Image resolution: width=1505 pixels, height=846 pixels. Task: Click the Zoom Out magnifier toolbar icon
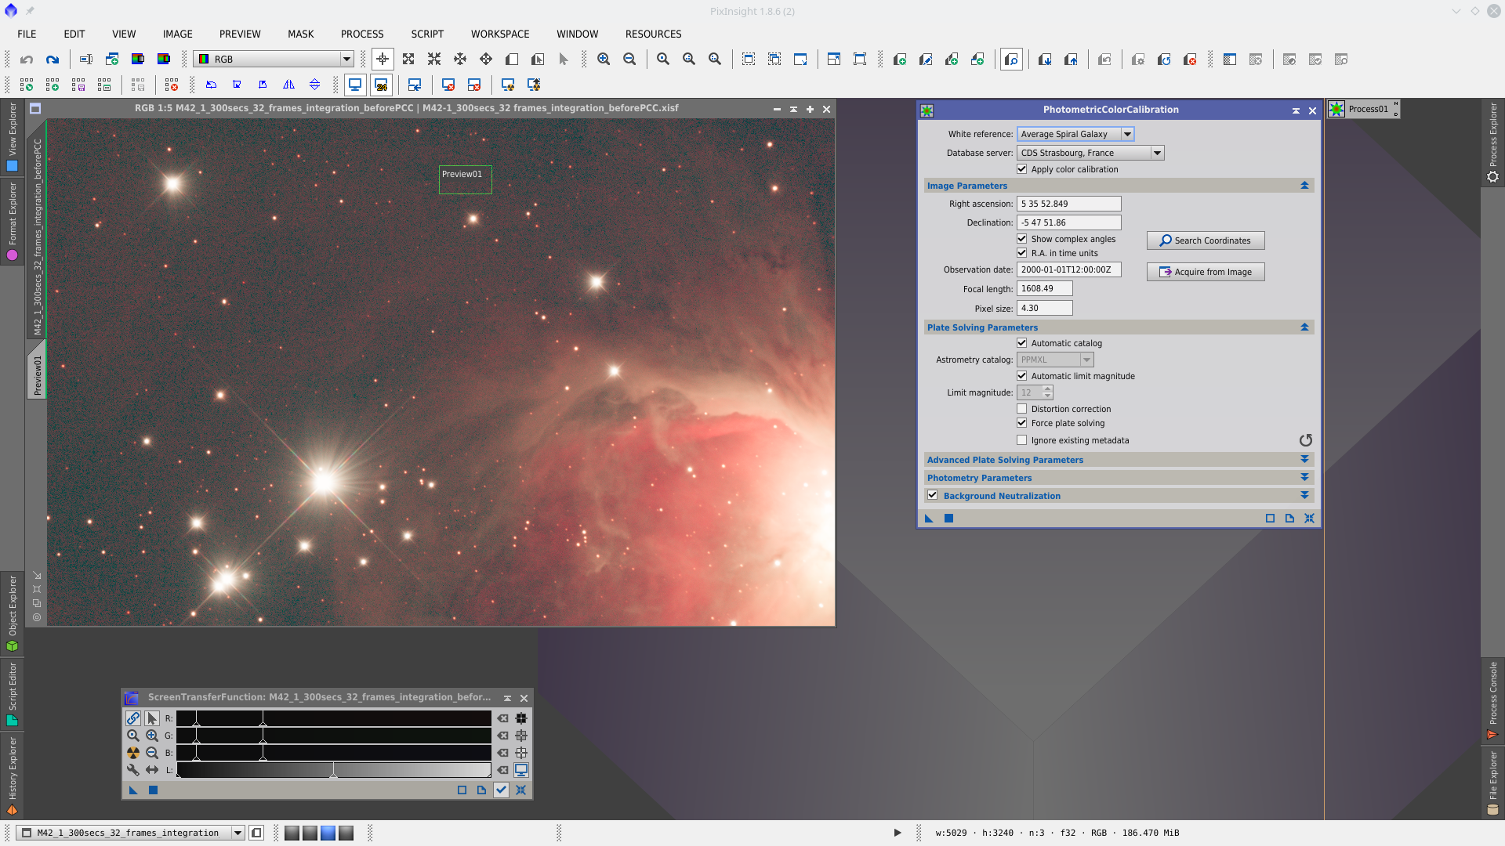(x=629, y=60)
